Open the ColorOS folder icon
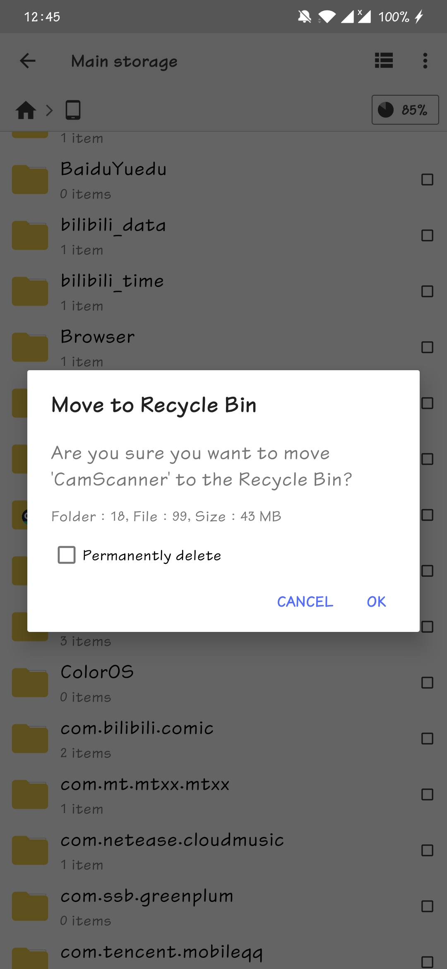This screenshot has height=969, width=447. pyautogui.click(x=30, y=683)
